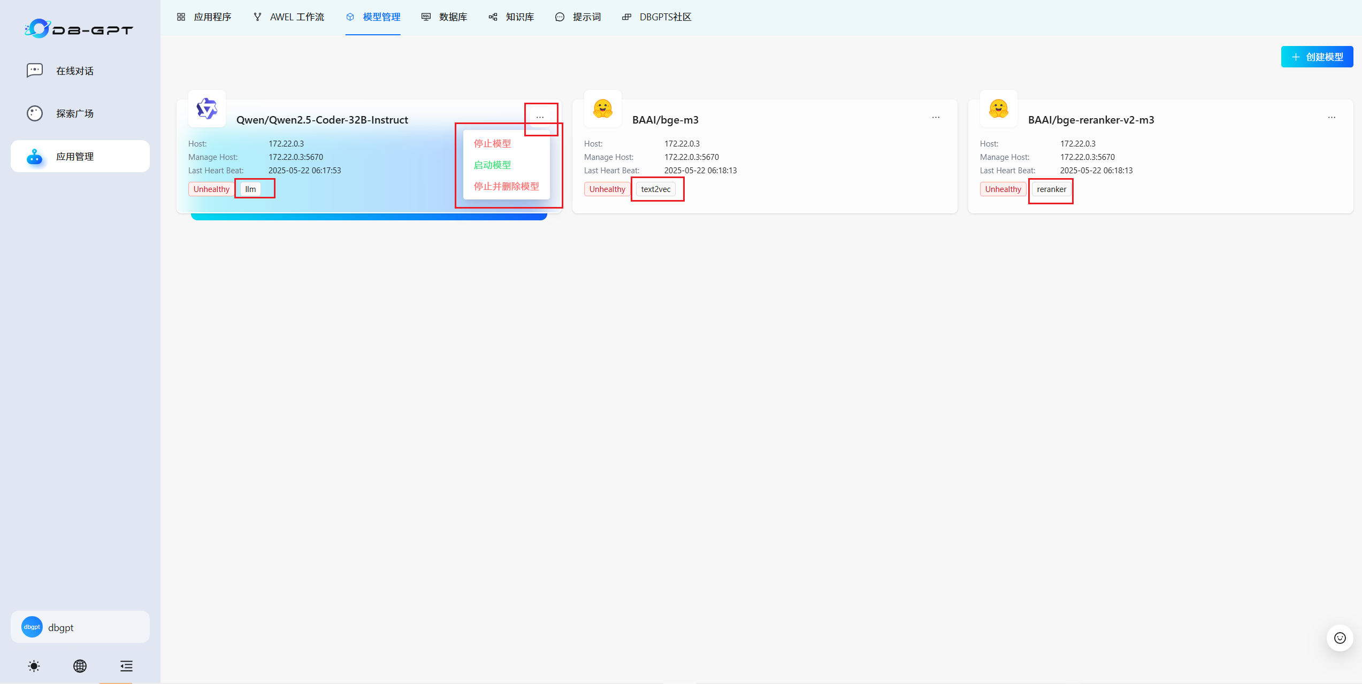Click 停止并删除模型 menu entry
The image size is (1362, 684).
(x=506, y=186)
